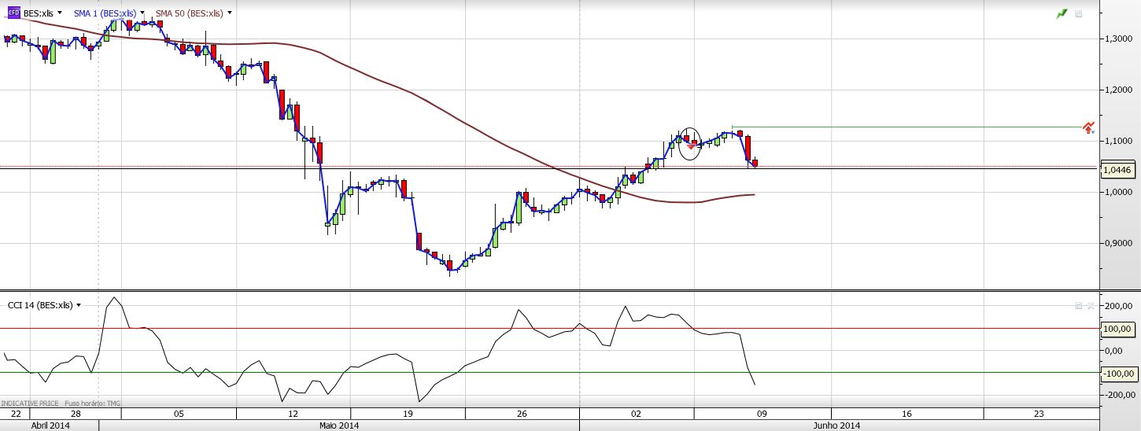
Task: Click the red order marker icon on price axis
Action: 1088,127
